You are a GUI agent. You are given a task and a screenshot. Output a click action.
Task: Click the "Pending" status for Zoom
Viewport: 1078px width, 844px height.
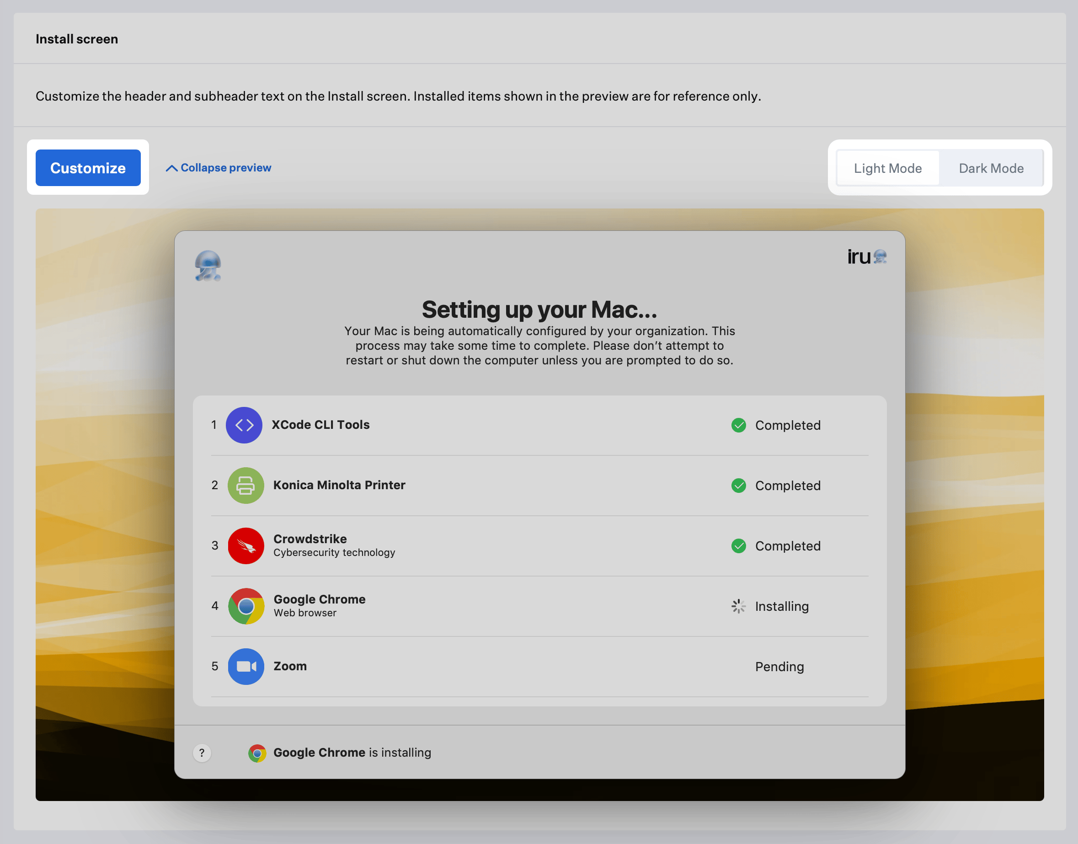779,667
